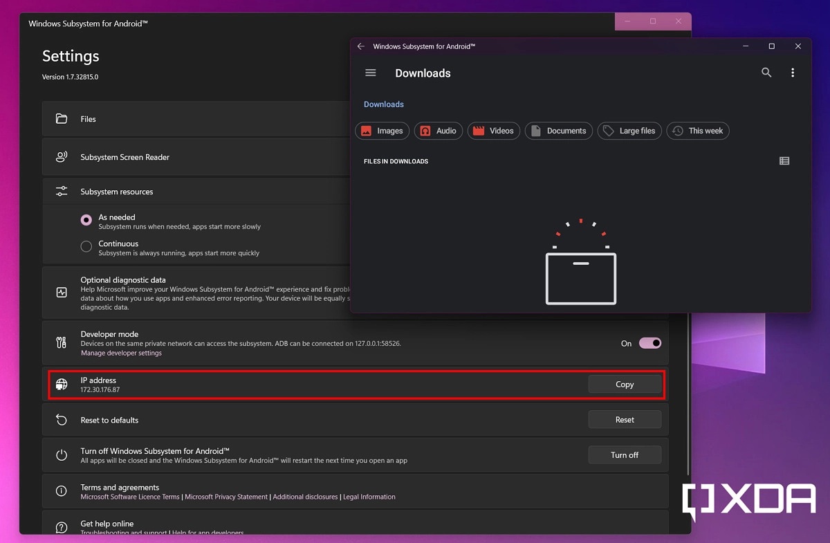Select the Continuous radio option
This screenshot has height=543, width=830.
[x=86, y=246]
